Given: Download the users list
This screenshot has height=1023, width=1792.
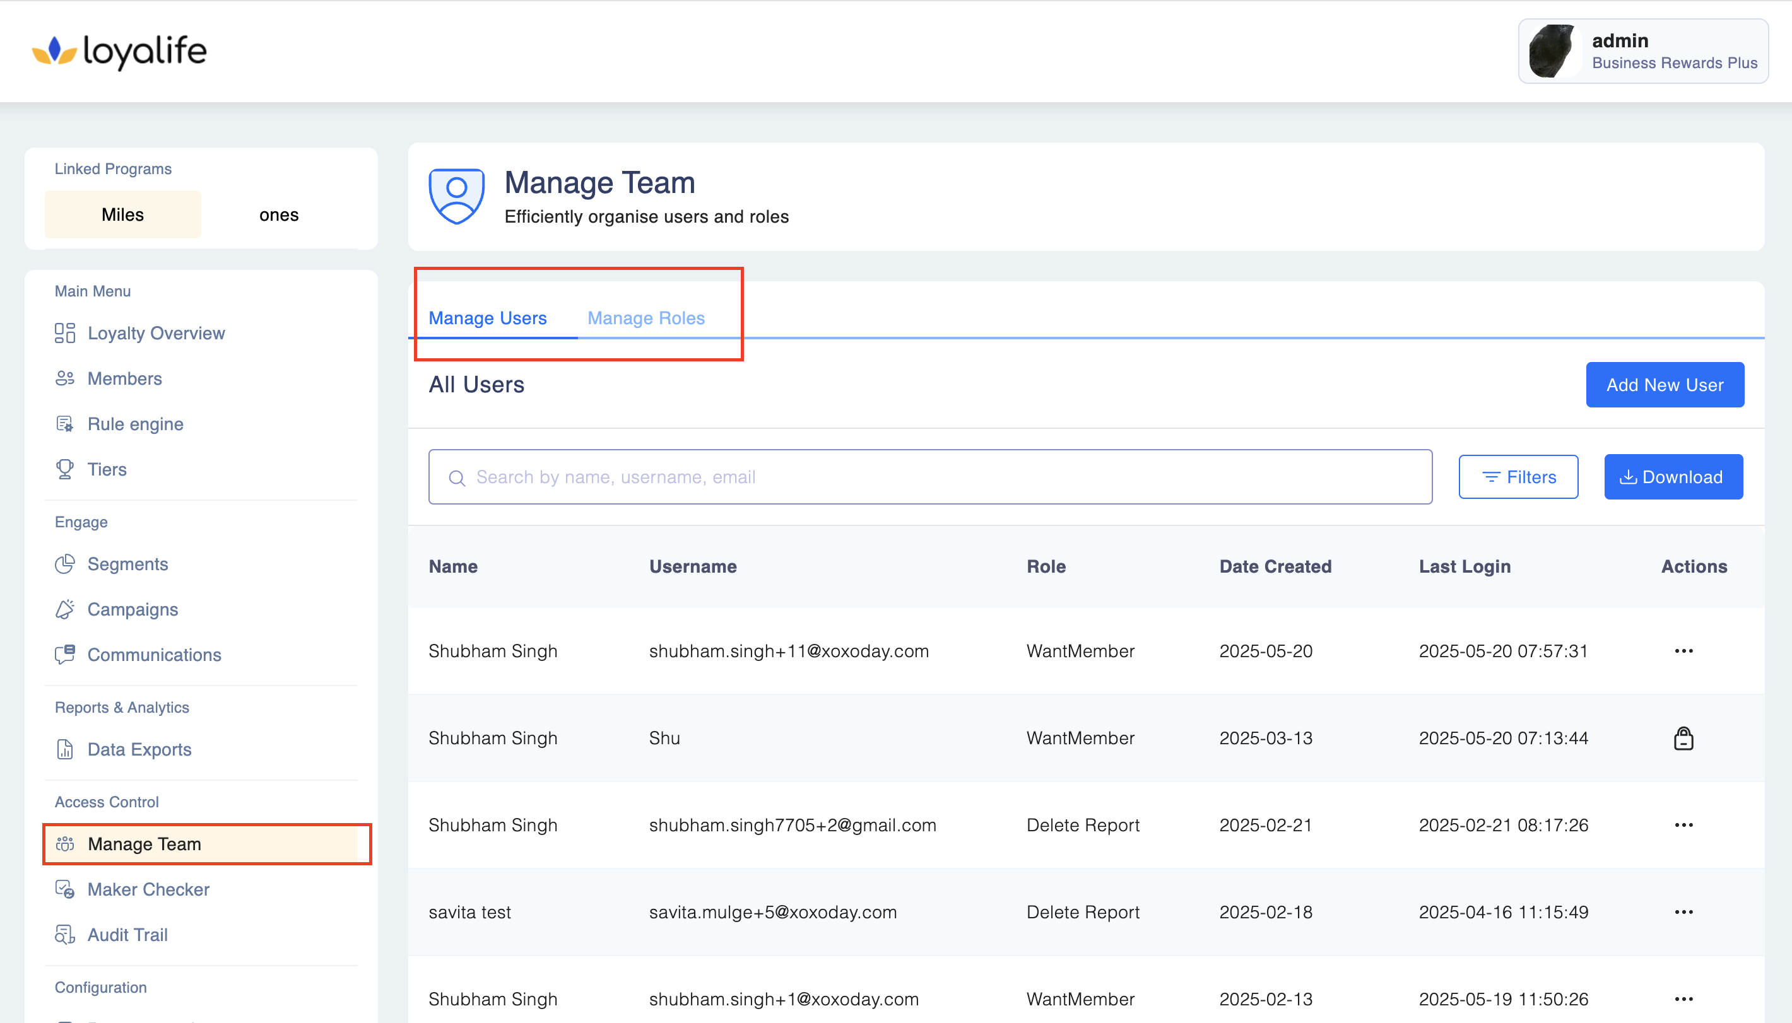Looking at the screenshot, I should 1673,477.
